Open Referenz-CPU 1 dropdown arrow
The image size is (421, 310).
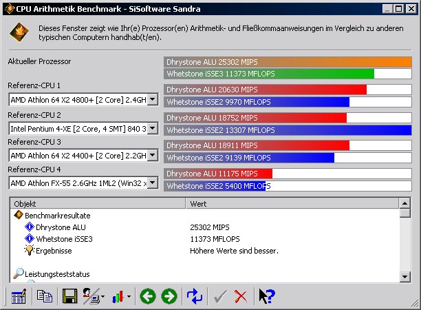[x=152, y=99]
